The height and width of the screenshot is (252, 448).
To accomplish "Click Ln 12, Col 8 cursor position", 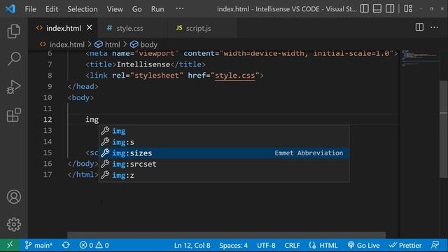I will click(x=192, y=246).
